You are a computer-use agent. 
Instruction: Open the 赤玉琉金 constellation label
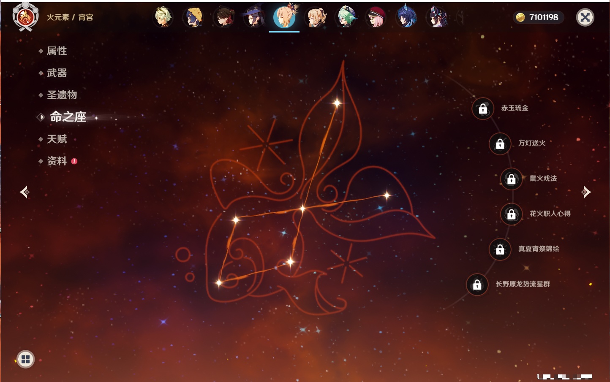click(x=515, y=108)
